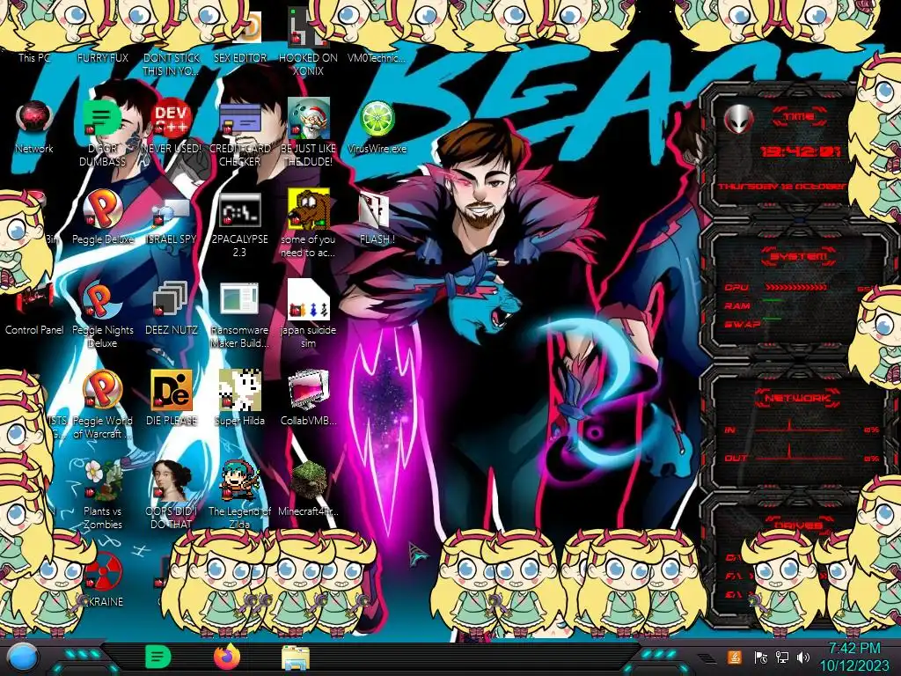Launch Super Hilda game icon
This screenshot has width=901, height=676.
[x=240, y=390]
